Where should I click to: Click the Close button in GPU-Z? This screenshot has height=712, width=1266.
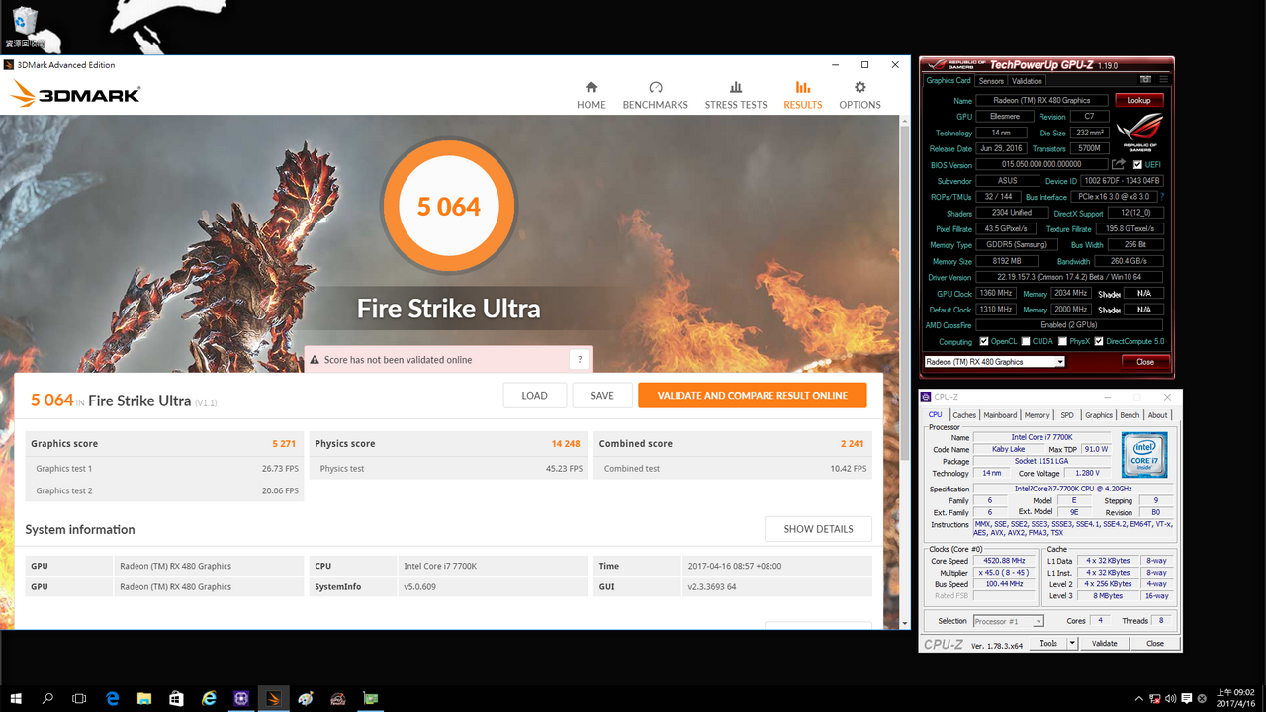coord(1145,362)
